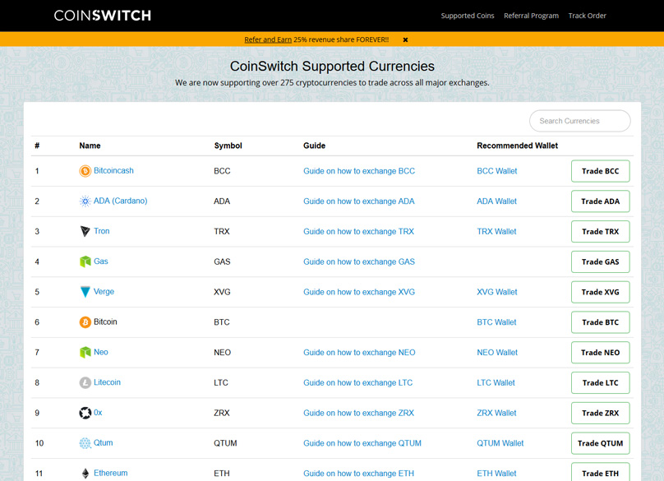Click Trade ZRX button
Image resolution: width=664 pixels, height=481 pixels.
[x=600, y=413]
